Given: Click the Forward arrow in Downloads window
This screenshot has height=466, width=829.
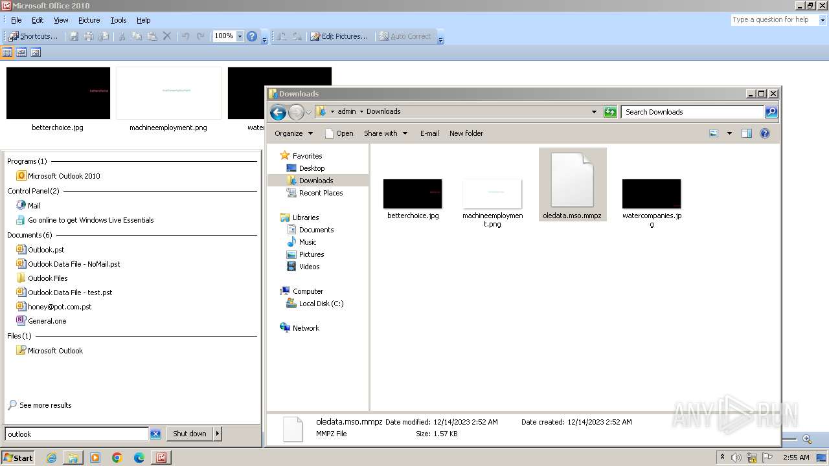Looking at the screenshot, I should pyautogui.click(x=296, y=112).
